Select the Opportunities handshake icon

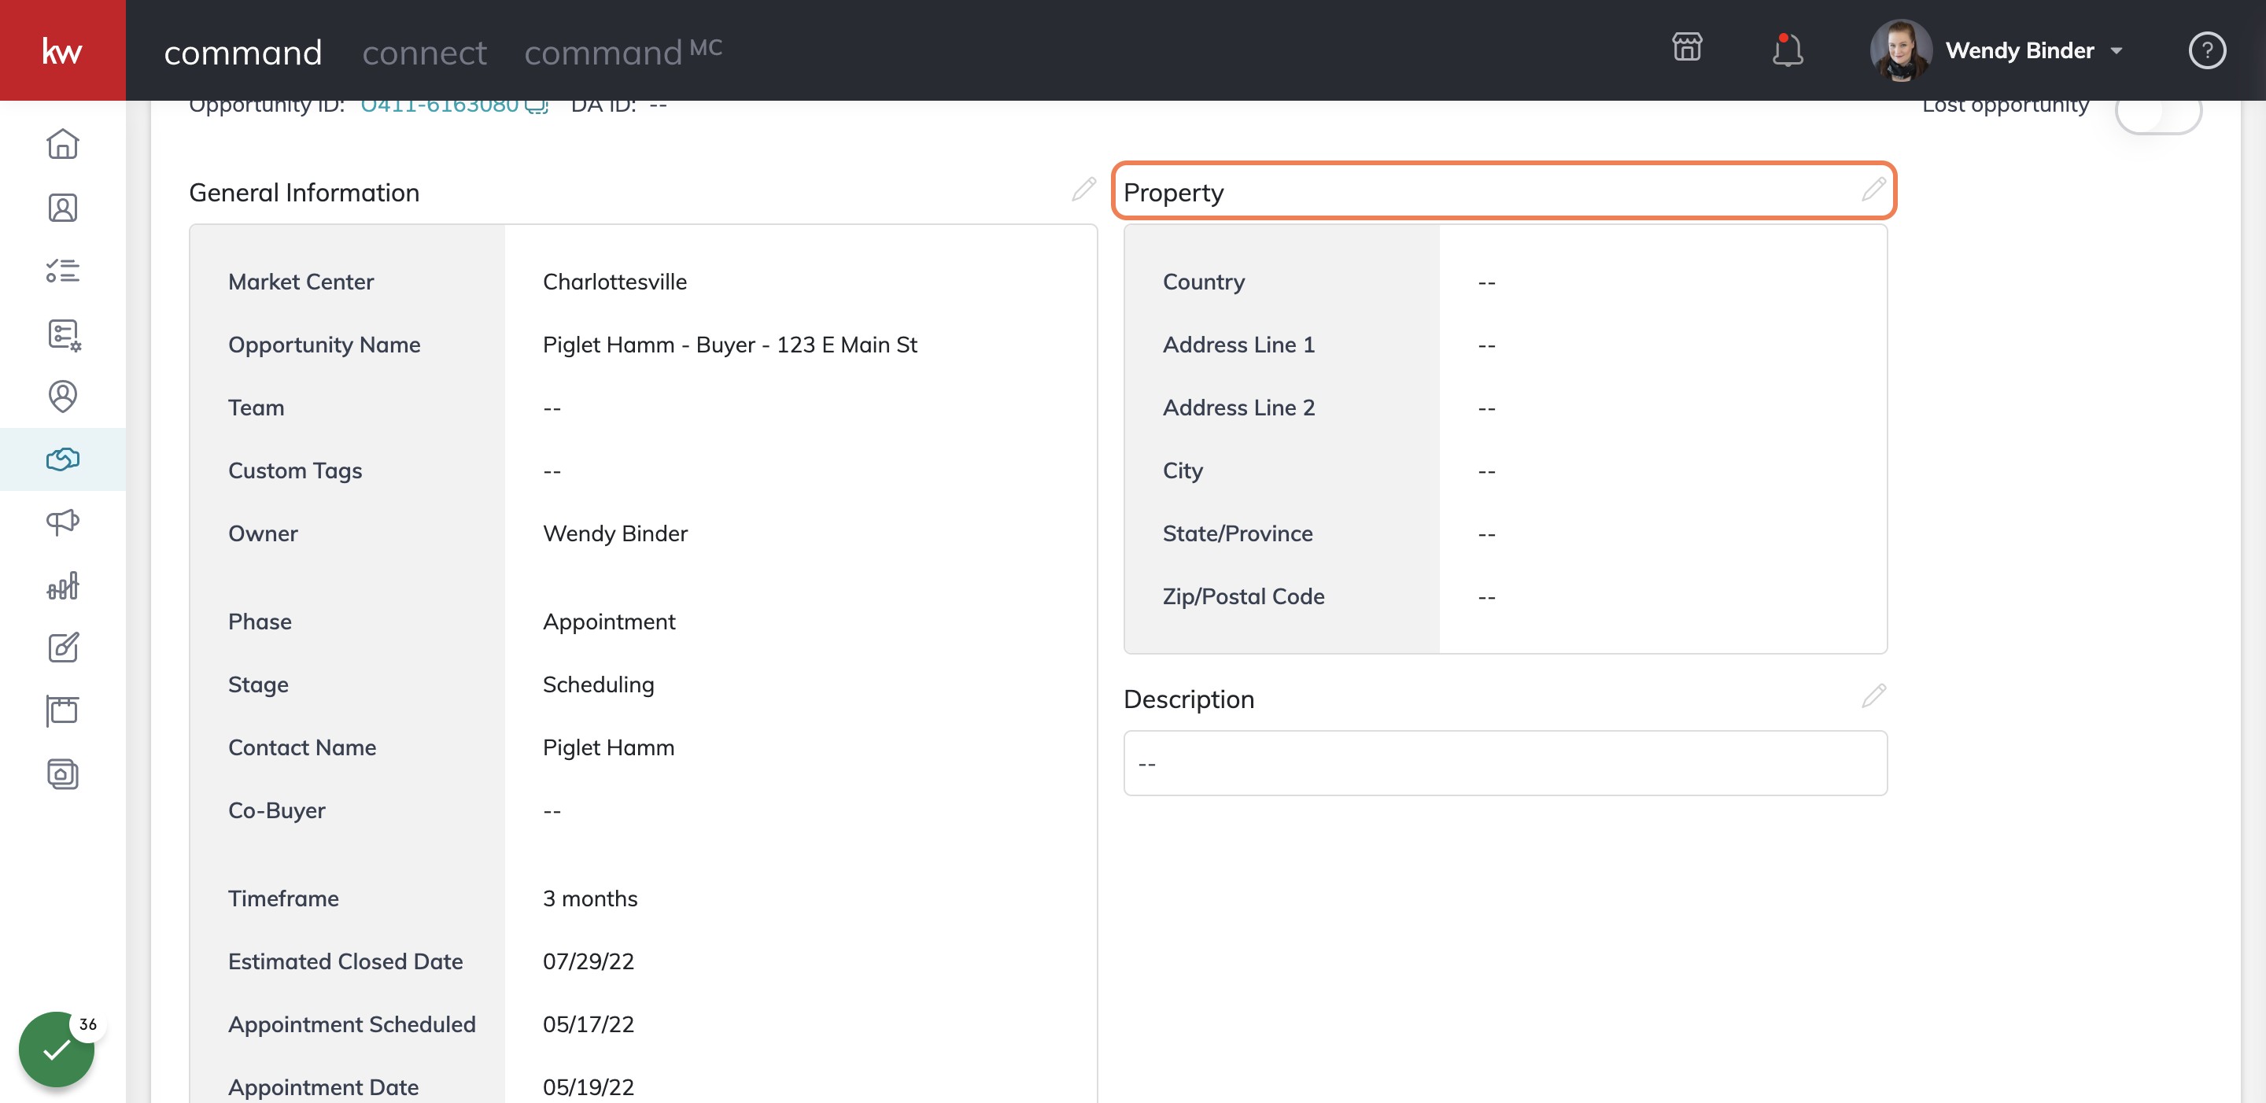(62, 459)
